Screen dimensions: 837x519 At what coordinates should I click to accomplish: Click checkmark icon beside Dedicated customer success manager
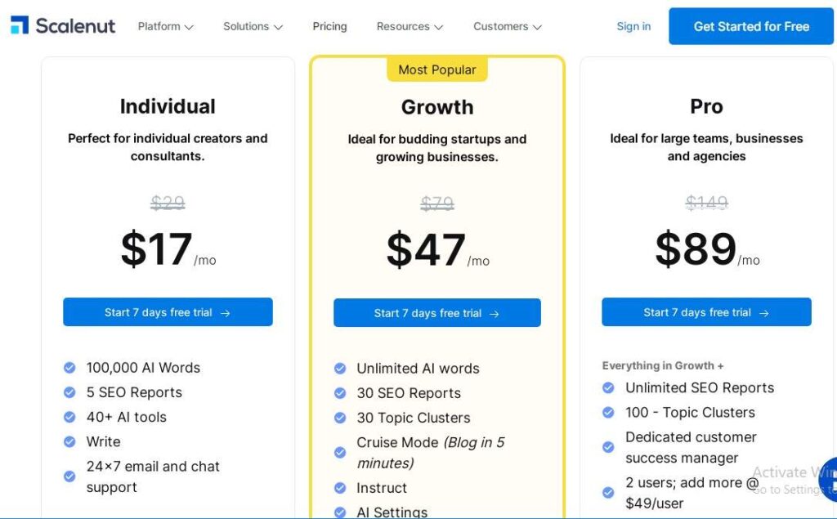pyautogui.click(x=608, y=447)
